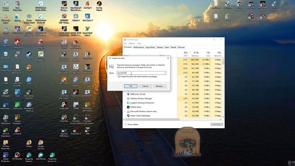This screenshot has height=166, width=295.
Task: Select the World War Z desktop icon
Action: [76, 131]
